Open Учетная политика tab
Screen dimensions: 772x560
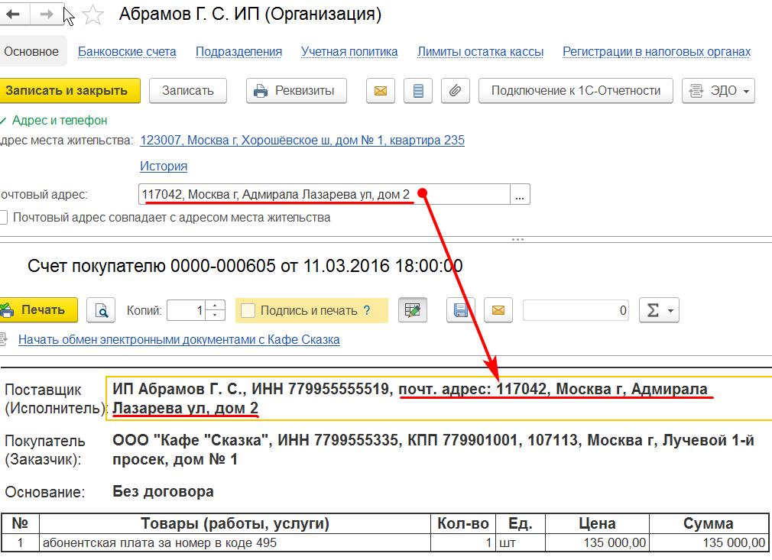click(x=349, y=52)
